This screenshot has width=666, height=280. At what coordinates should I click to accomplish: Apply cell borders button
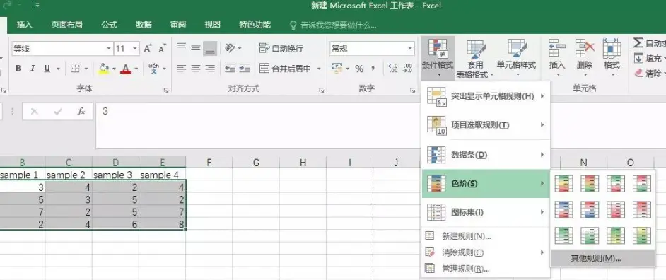(75, 69)
